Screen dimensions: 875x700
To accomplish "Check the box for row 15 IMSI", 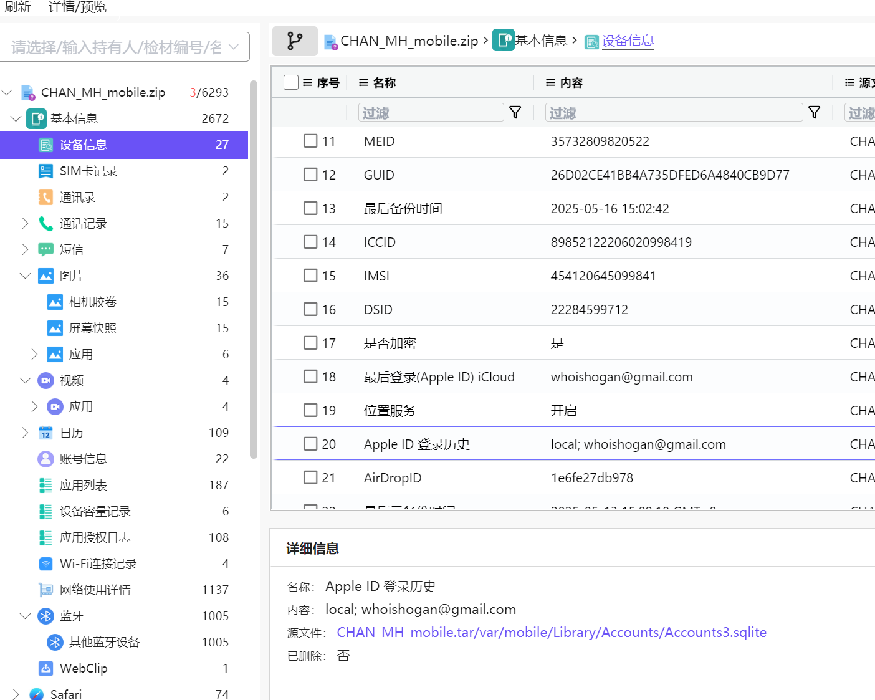I will pyautogui.click(x=310, y=276).
